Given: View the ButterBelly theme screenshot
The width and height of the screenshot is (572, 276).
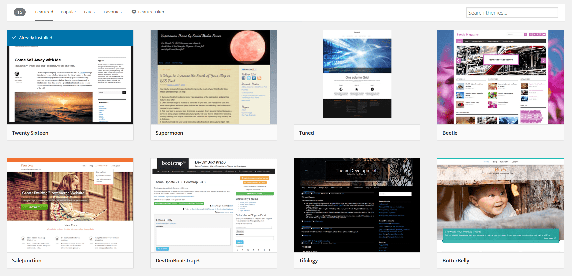Looking at the screenshot, I should click(x=500, y=205).
